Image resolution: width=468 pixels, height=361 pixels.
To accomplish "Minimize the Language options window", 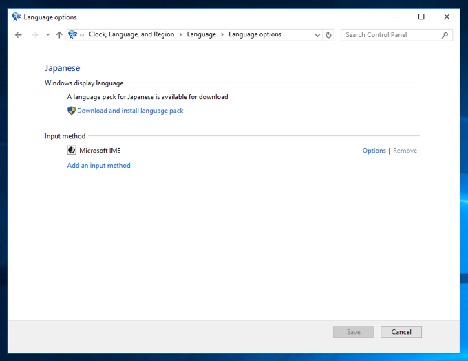I will 396,17.
